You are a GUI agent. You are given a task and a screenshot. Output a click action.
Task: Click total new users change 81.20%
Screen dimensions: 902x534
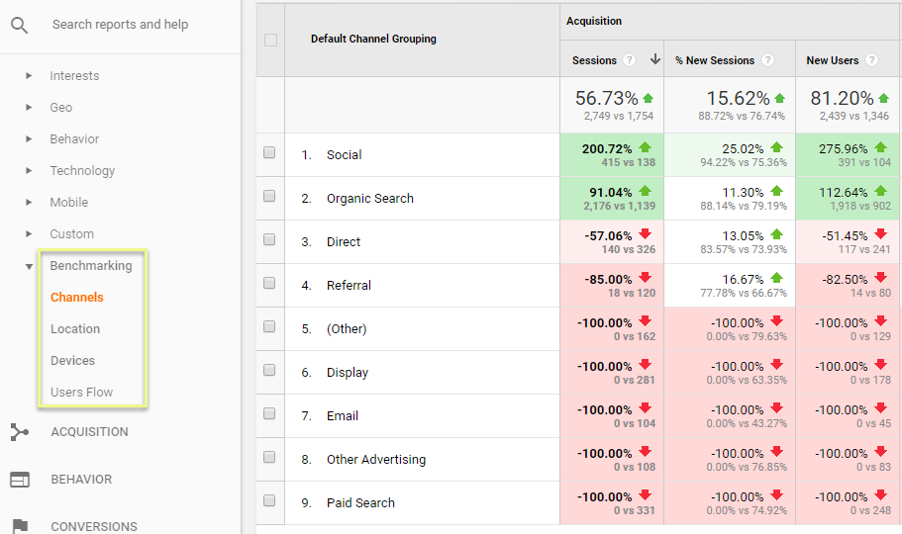pos(843,98)
